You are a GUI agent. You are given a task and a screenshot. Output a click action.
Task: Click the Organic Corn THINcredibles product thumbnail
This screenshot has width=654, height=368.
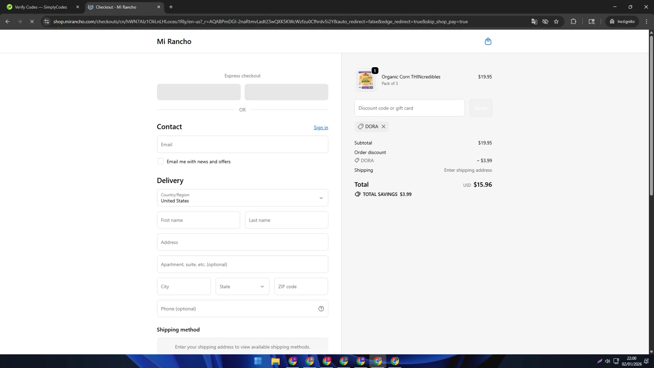pyautogui.click(x=365, y=80)
